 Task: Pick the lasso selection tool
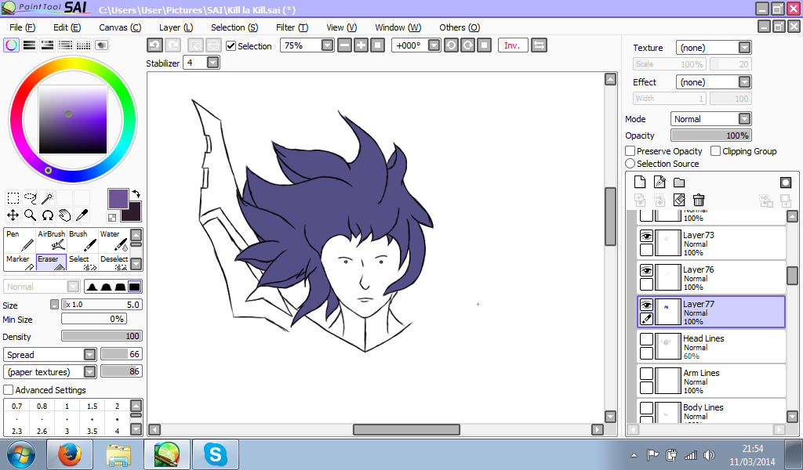(x=31, y=198)
